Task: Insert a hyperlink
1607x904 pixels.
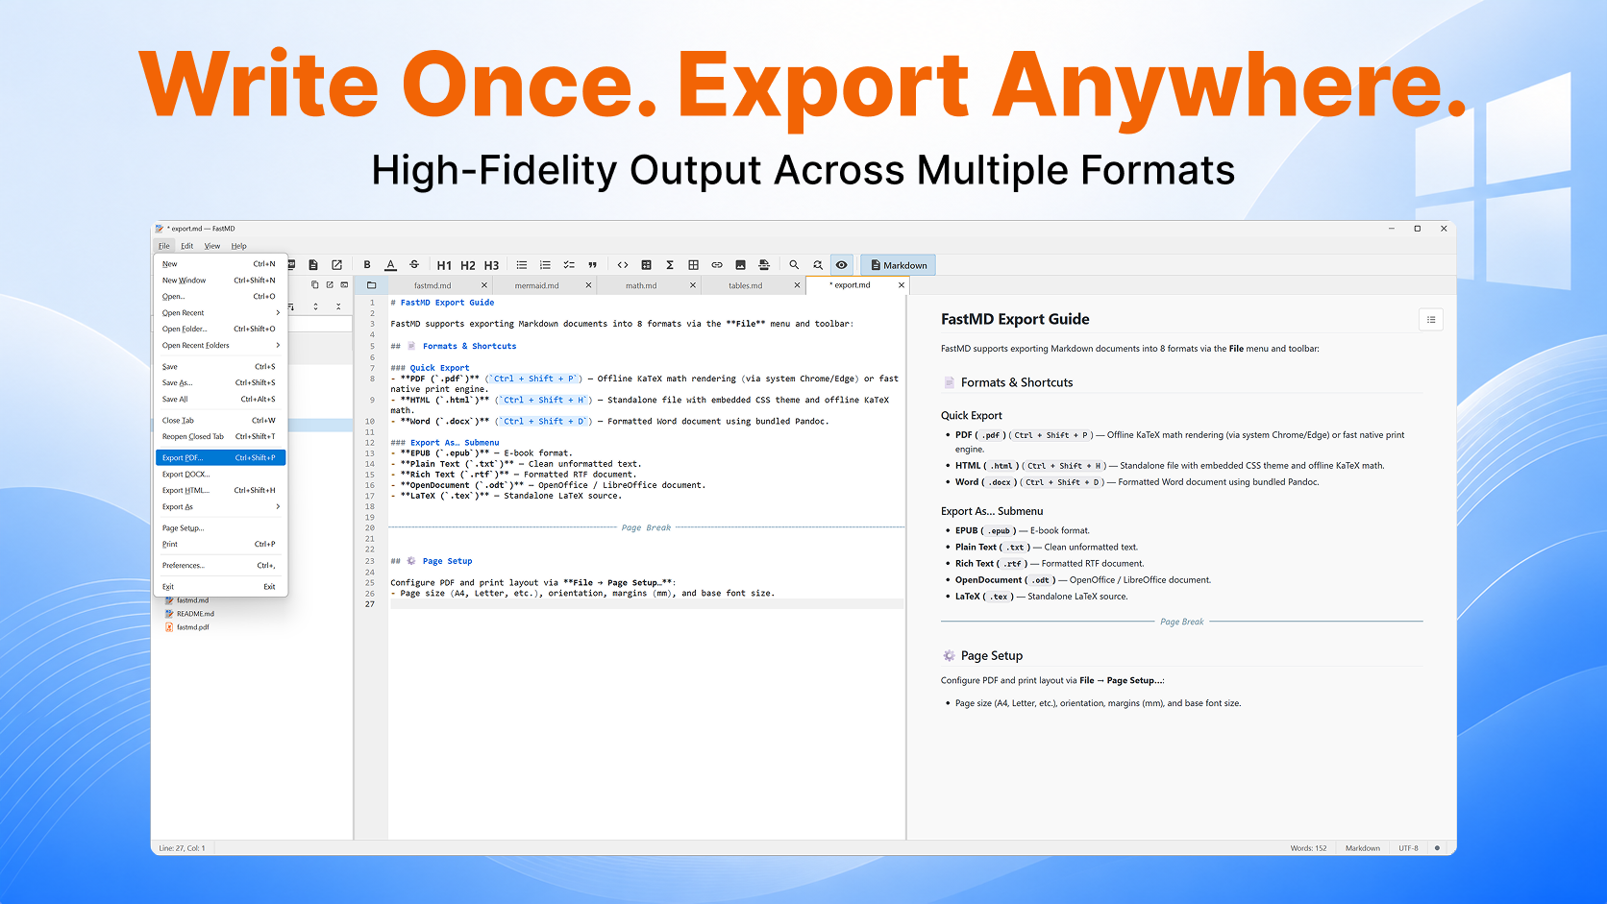Action: [717, 265]
